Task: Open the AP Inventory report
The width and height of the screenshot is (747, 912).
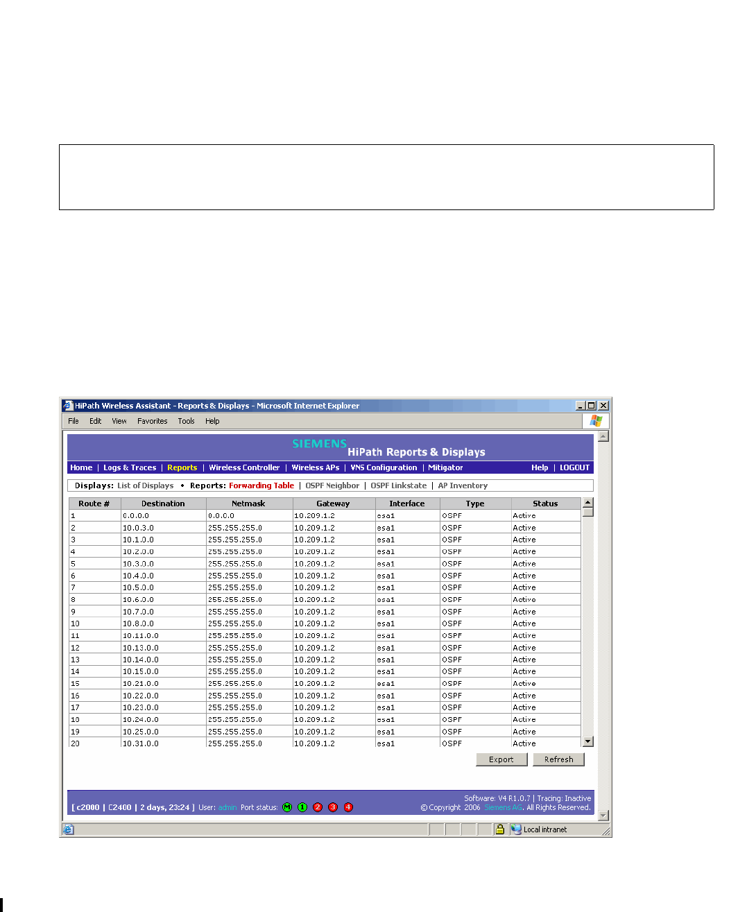Action: click(x=463, y=485)
